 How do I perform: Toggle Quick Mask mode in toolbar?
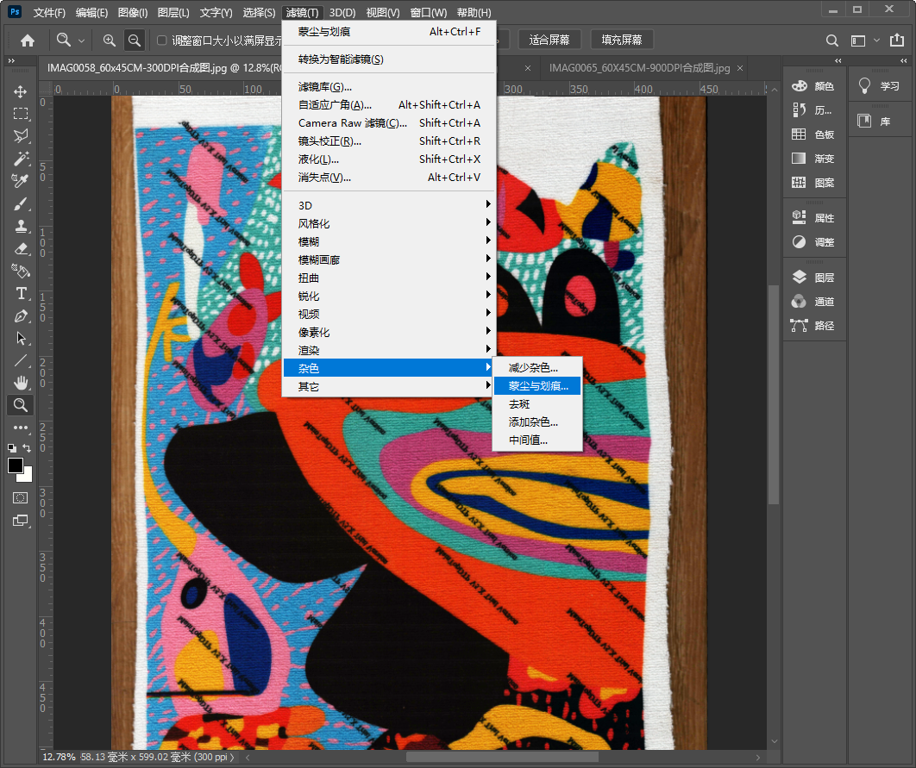[x=21, y=497]
